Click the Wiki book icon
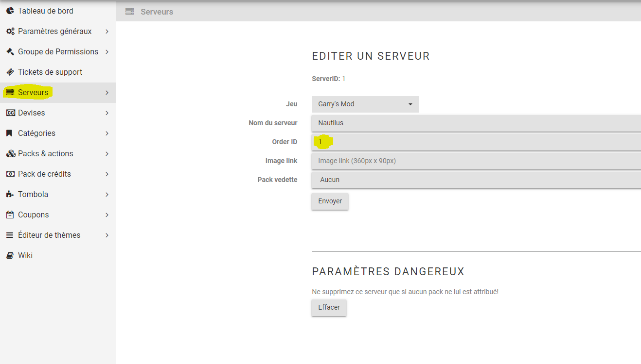Image resolution: width=641 pixels, height=364 pixels. tap(10, 255)
